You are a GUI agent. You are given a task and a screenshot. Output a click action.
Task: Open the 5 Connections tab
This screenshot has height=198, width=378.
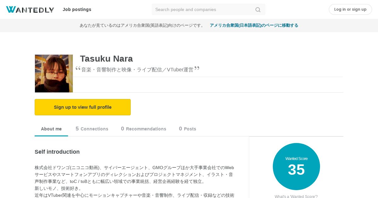[92, 129]
